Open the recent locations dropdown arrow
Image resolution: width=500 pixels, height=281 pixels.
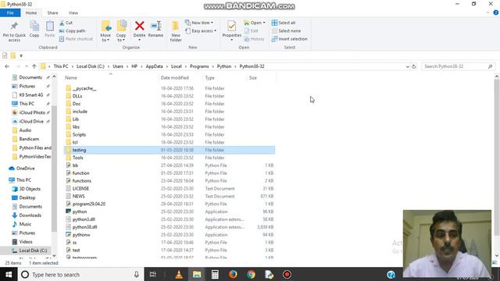(26, 66)
